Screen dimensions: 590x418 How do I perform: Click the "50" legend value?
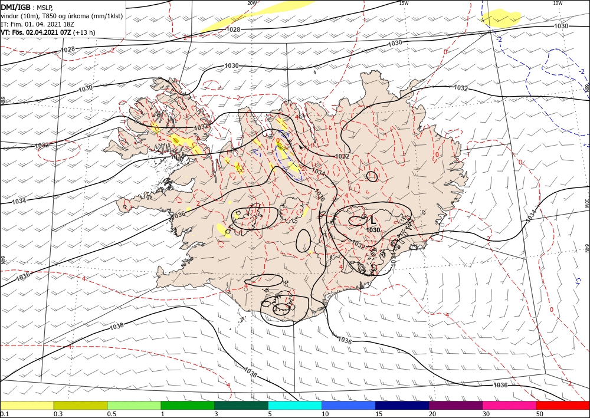pyautogui.click(x=540, y=413)
